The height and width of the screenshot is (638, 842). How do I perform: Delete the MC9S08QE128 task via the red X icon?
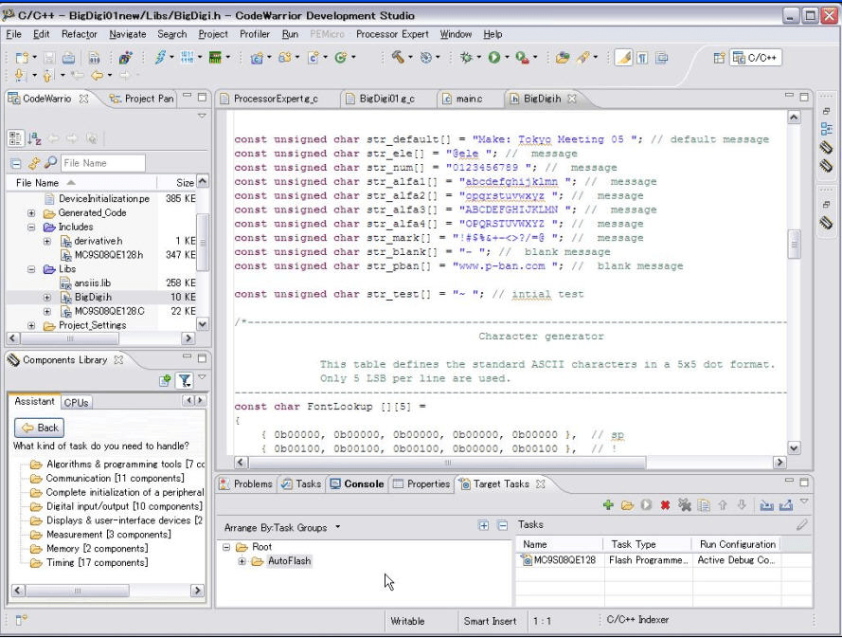coord(665,505)
